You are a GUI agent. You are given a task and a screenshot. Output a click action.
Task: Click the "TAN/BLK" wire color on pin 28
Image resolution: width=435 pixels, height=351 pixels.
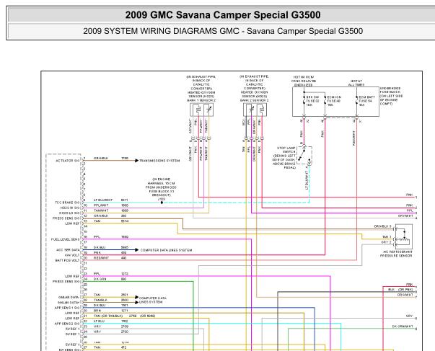pos(100,300)
